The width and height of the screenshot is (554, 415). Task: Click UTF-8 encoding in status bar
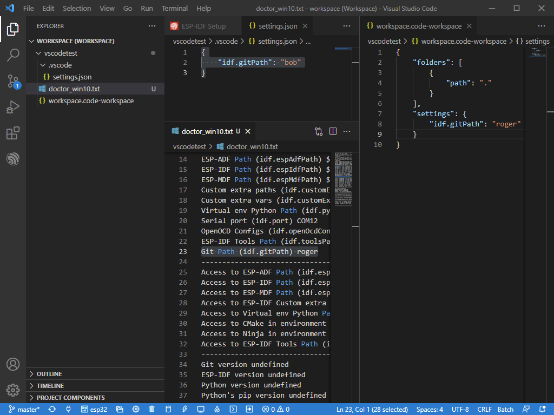(x=460, y=409)
